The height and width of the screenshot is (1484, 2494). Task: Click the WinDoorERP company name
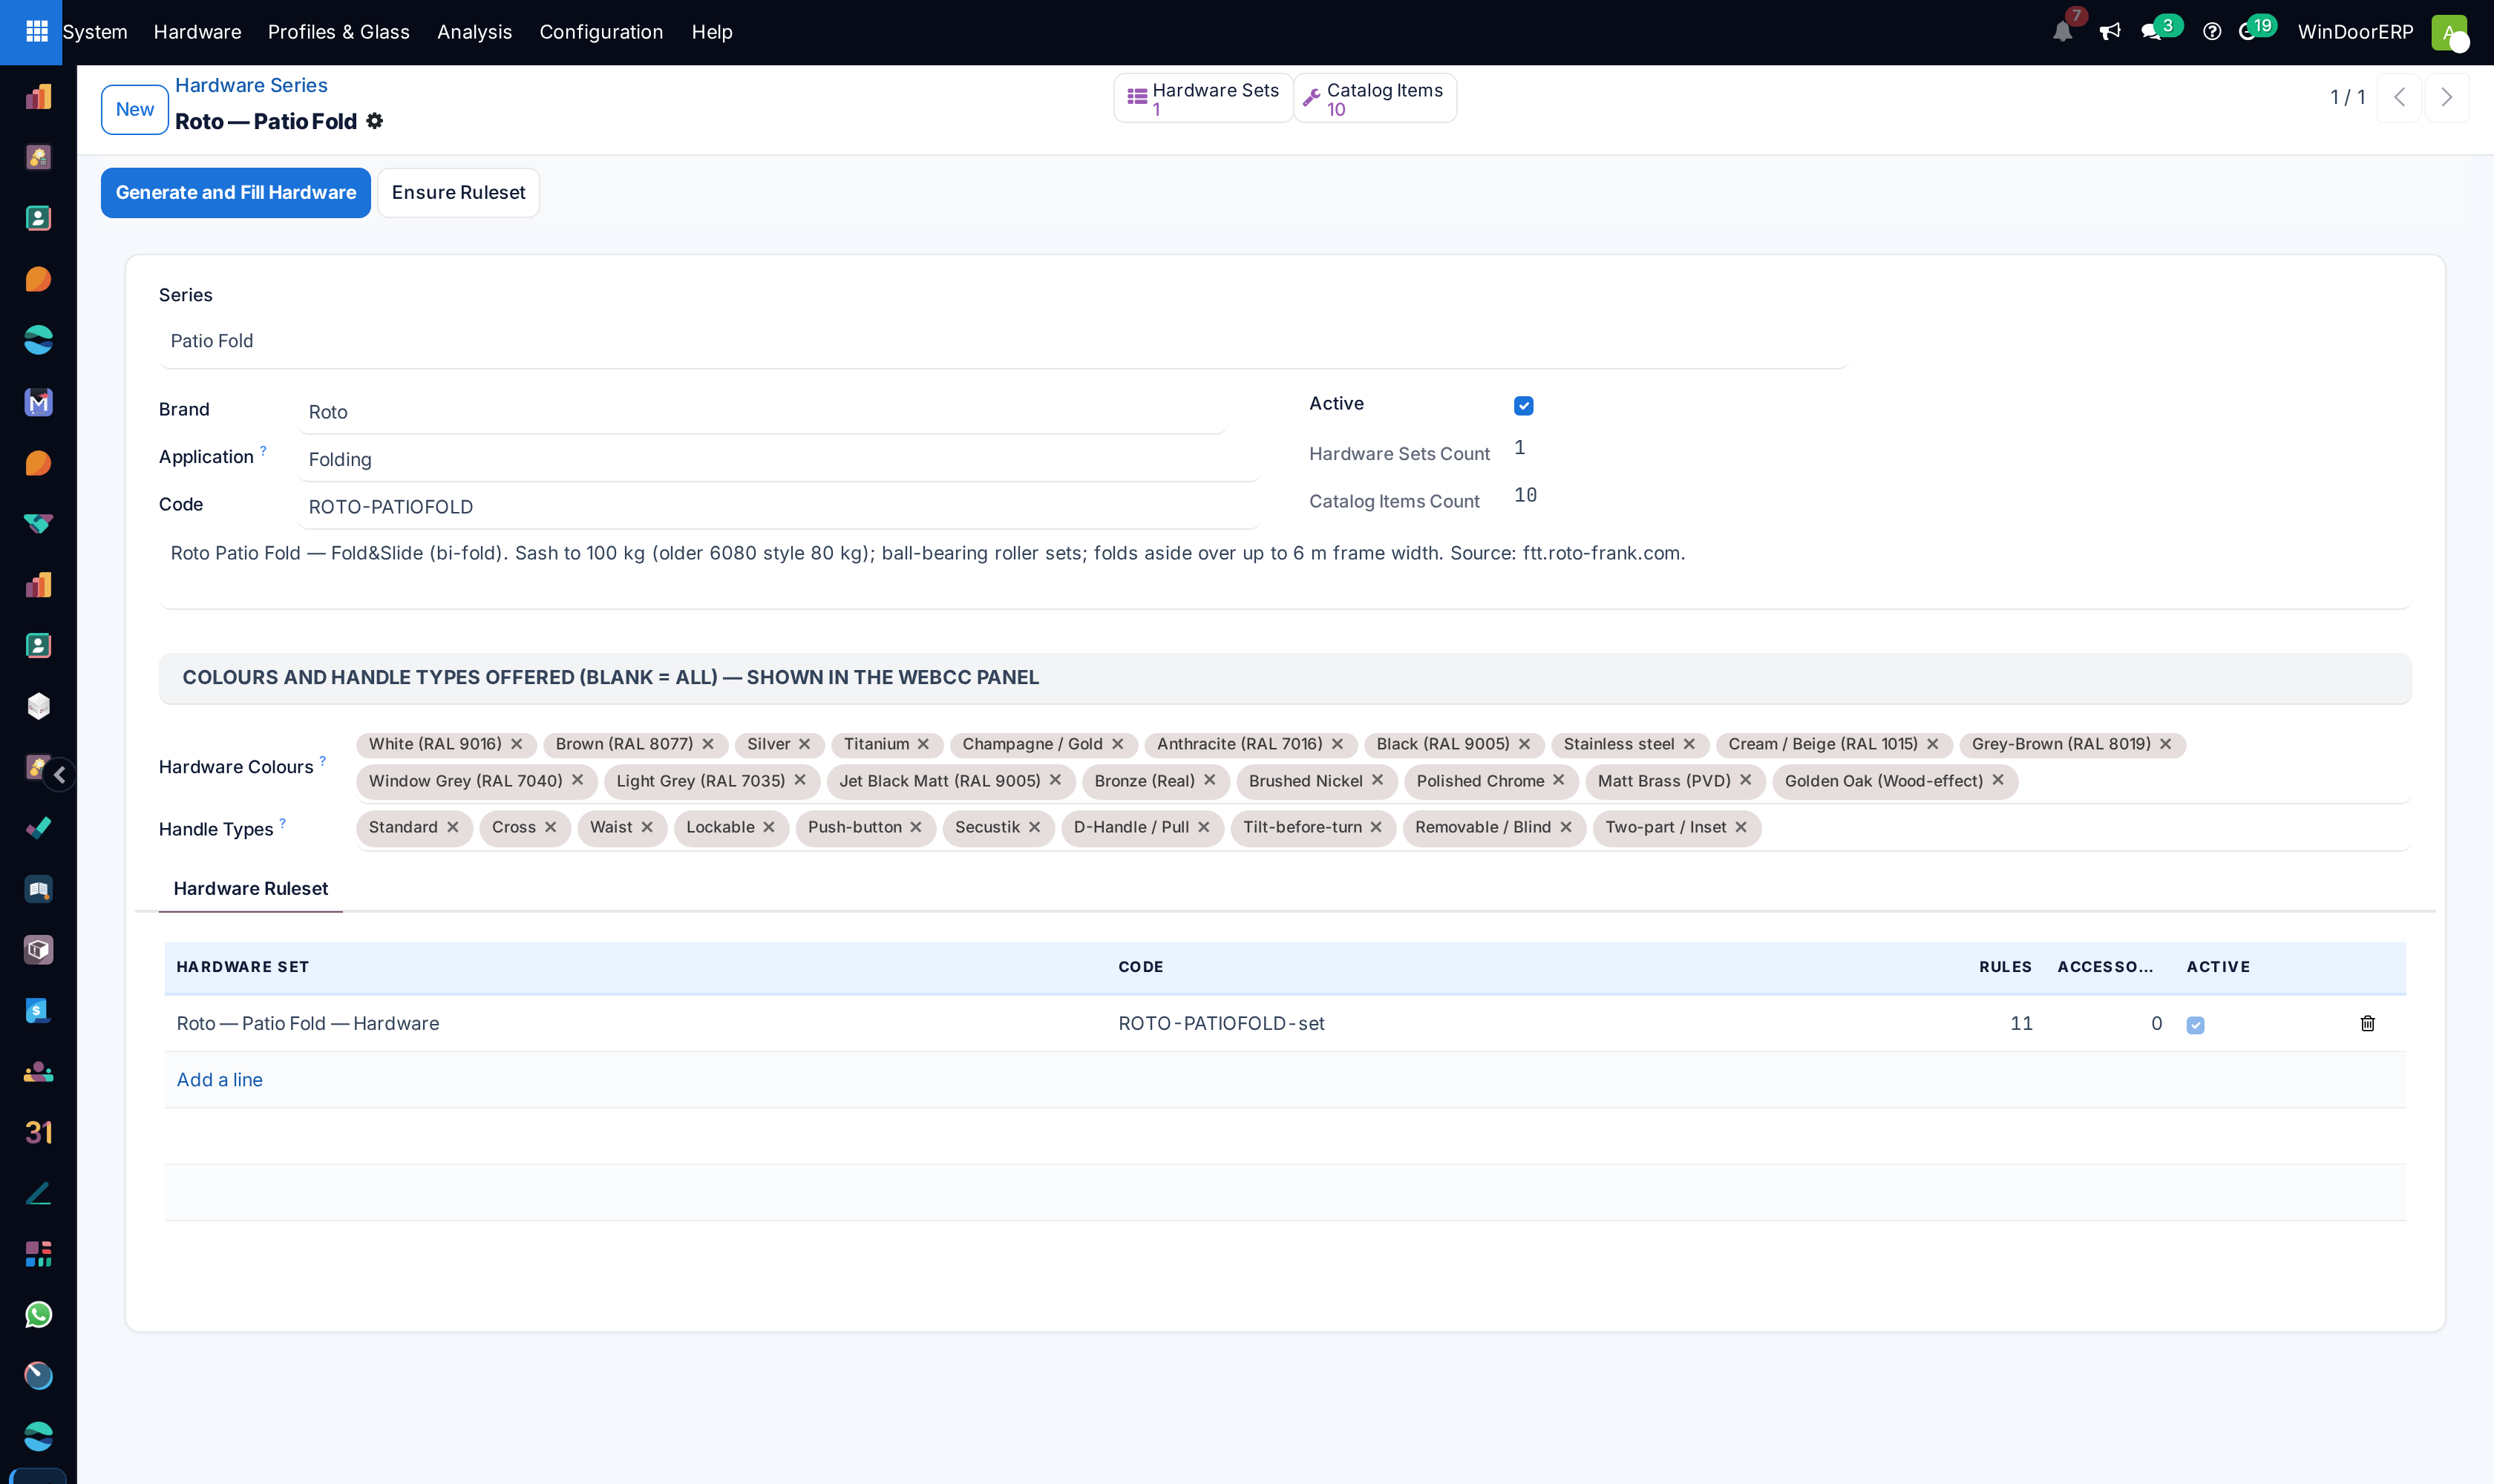2356,32
